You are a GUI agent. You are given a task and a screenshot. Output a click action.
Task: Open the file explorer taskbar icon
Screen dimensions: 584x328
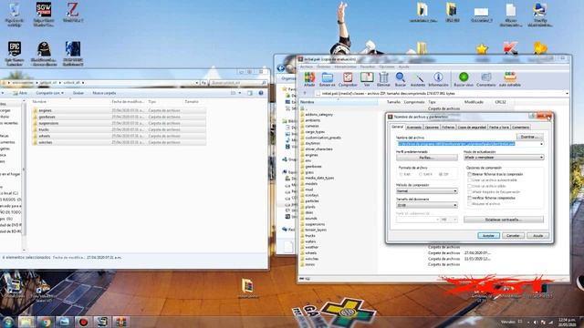coord(26,322)
